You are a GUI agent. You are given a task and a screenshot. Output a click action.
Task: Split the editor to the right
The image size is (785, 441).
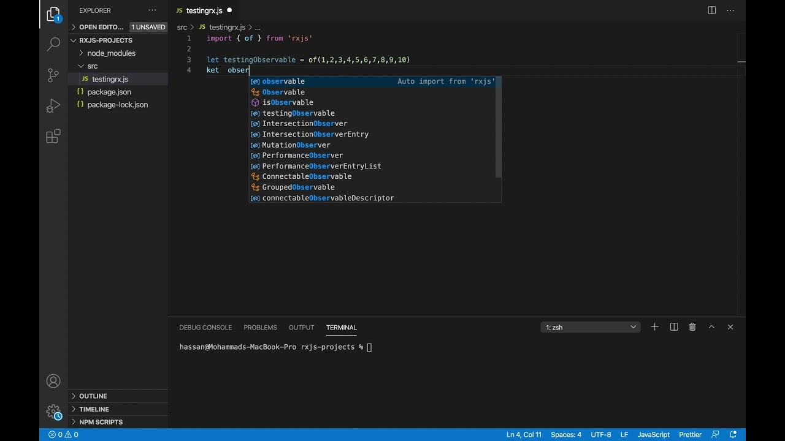pyautogui.click(x=711, y=10)
